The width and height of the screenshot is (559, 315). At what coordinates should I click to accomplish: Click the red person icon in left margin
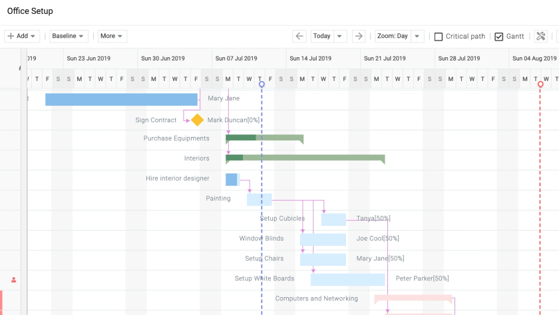(x=14, y=280)
